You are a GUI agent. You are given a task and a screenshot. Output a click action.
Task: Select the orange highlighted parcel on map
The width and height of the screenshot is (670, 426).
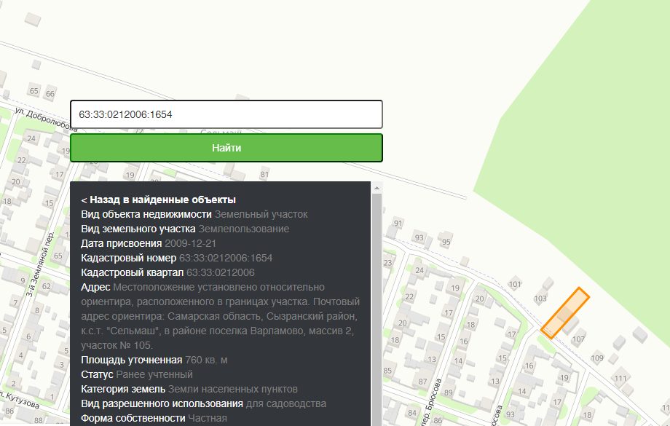coord(565,313)
